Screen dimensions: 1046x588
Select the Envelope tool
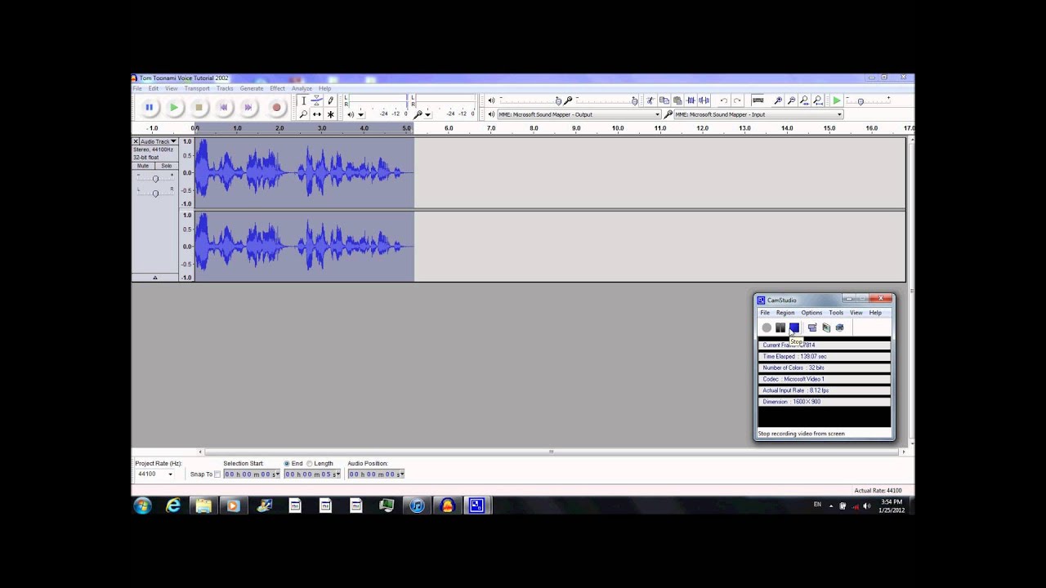317,100
